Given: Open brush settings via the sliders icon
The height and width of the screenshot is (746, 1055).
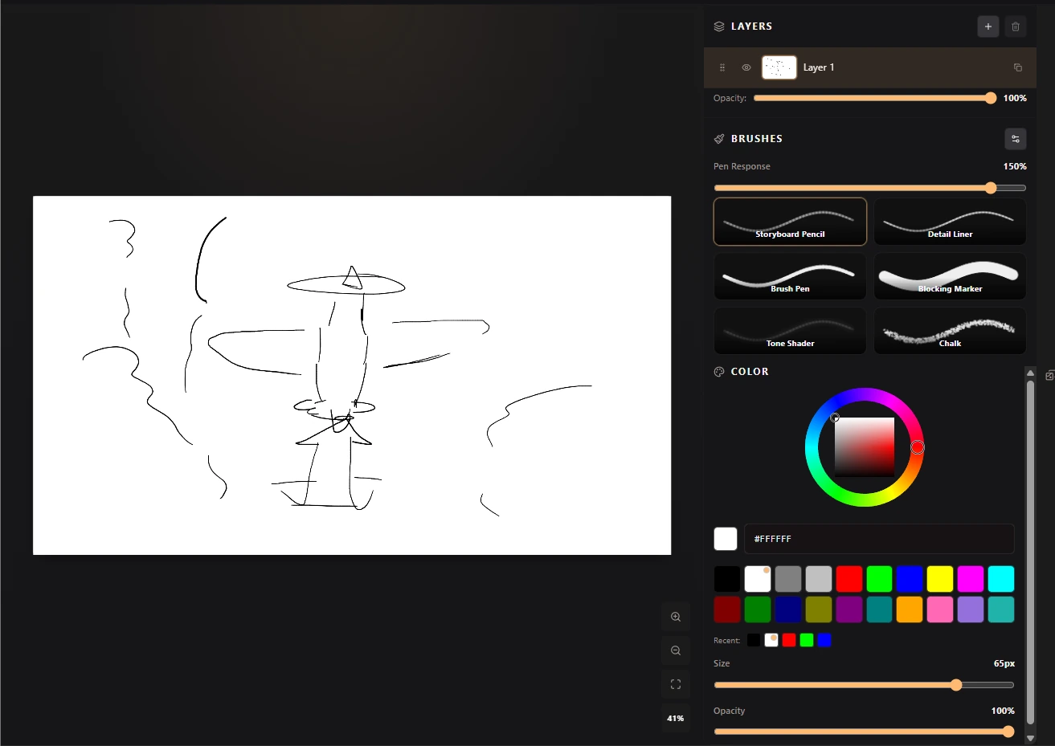Looking at the screenshot, I should coord(1015,138).
